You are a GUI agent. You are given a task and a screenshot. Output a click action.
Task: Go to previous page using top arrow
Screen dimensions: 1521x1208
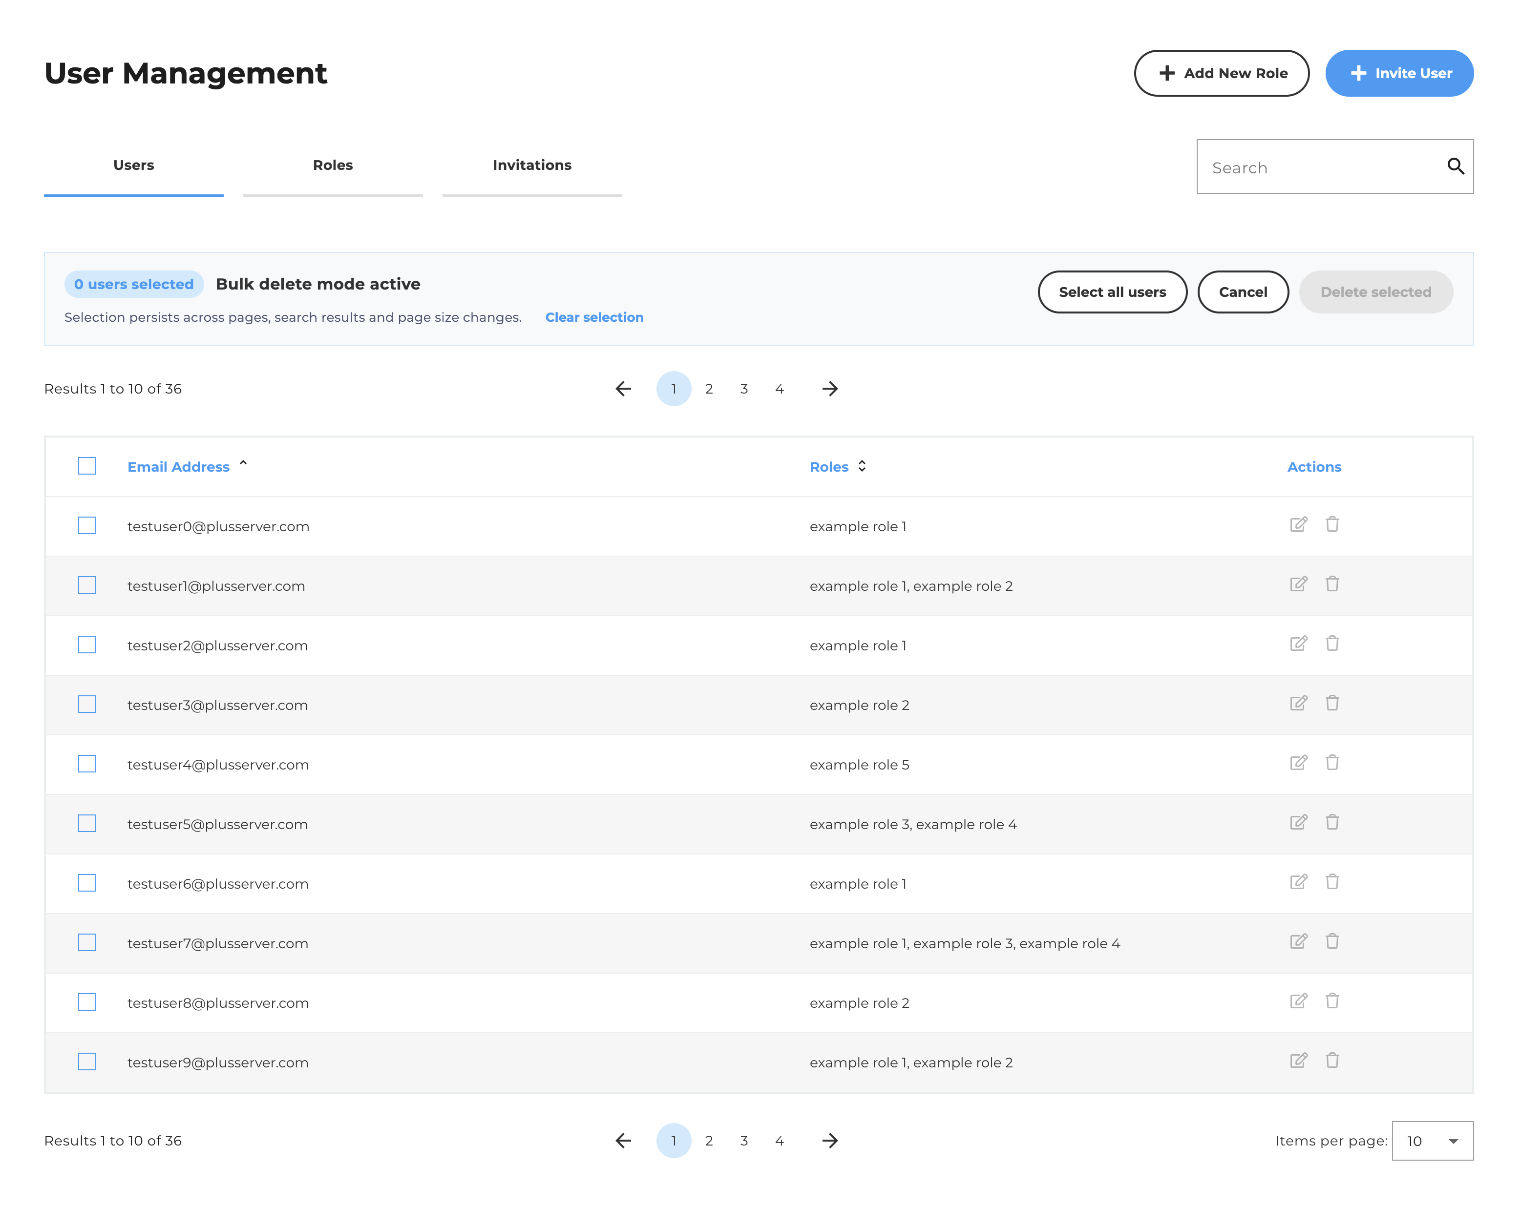coord(623,389)
